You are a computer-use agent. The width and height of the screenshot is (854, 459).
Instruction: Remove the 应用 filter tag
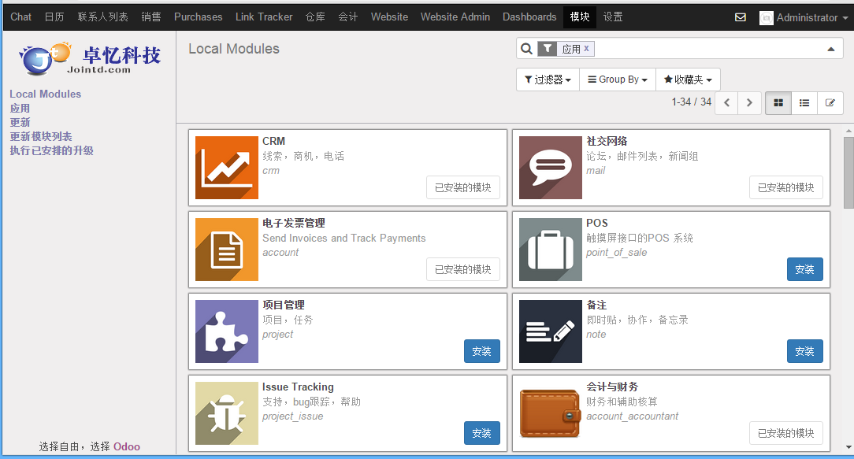(x=586, y=49)
